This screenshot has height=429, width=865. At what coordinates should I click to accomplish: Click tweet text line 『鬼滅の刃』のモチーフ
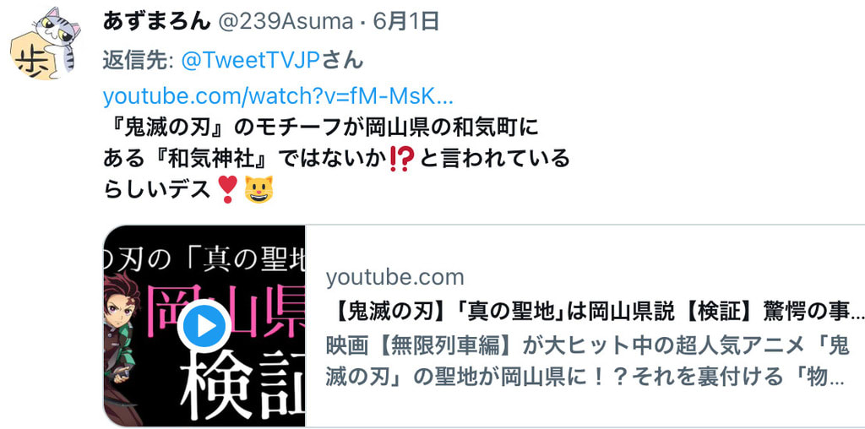320,128
